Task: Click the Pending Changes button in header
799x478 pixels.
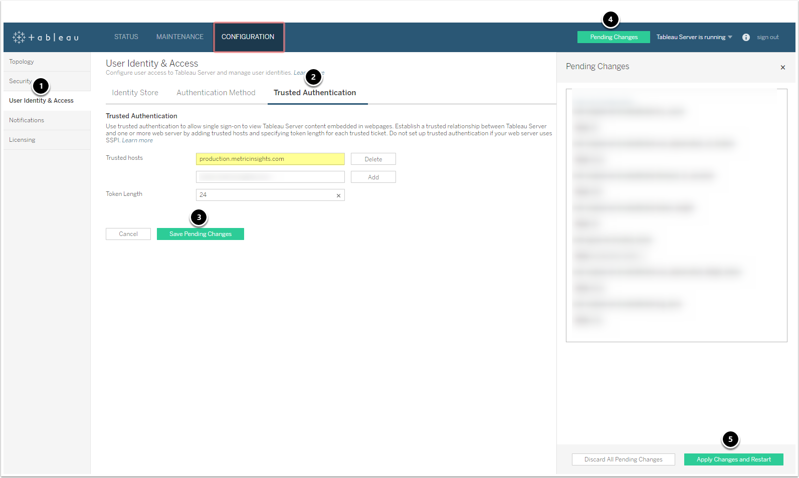Action: point(614,37)
